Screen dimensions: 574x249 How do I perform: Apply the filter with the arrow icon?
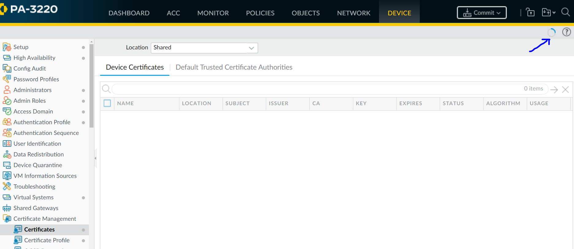click(554, 90)
